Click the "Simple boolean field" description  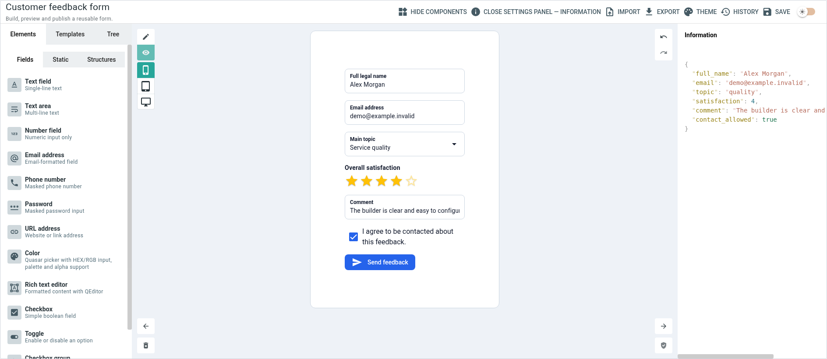50,316
